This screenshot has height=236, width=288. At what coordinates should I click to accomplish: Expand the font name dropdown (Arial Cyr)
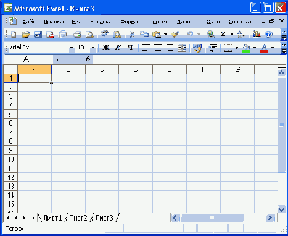click(72, 48)
